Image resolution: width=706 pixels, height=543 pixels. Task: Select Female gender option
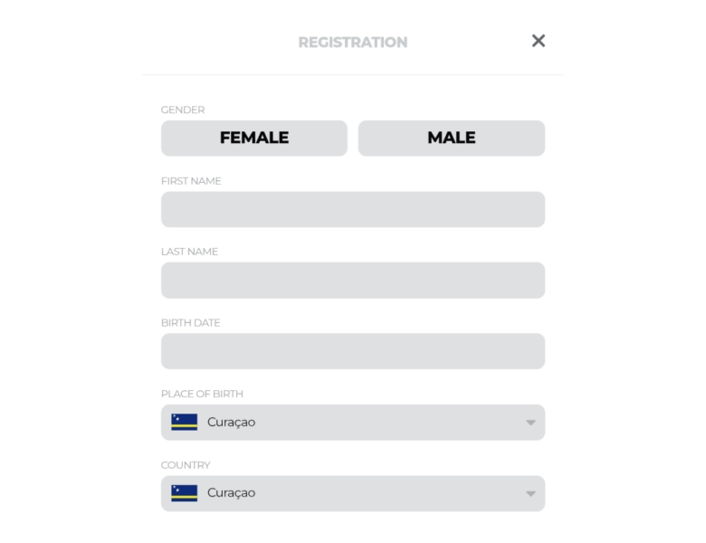pyautogui.click(x=254, y=138)
